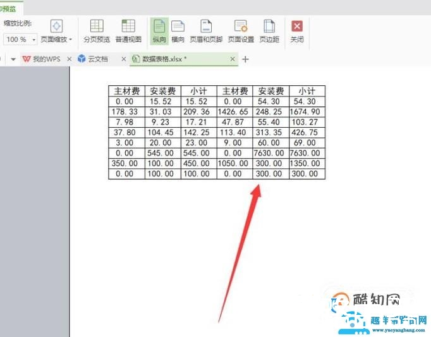
Task: Open the tab list dropdown arrow
Action: (x=13, y=59)
